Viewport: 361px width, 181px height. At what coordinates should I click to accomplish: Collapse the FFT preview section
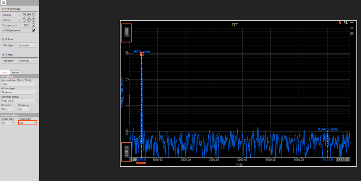click(x=3, y=9)
